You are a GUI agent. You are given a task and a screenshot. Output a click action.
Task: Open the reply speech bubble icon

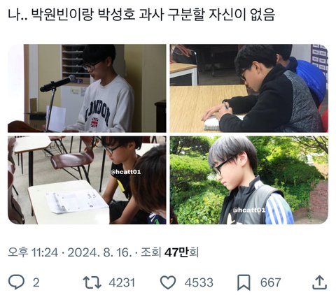pos(16,282)
